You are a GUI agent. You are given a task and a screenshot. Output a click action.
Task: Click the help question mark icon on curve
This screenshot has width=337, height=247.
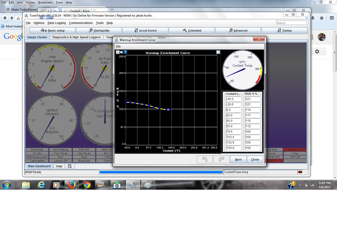pyautogui.click(x=125, y=52)
